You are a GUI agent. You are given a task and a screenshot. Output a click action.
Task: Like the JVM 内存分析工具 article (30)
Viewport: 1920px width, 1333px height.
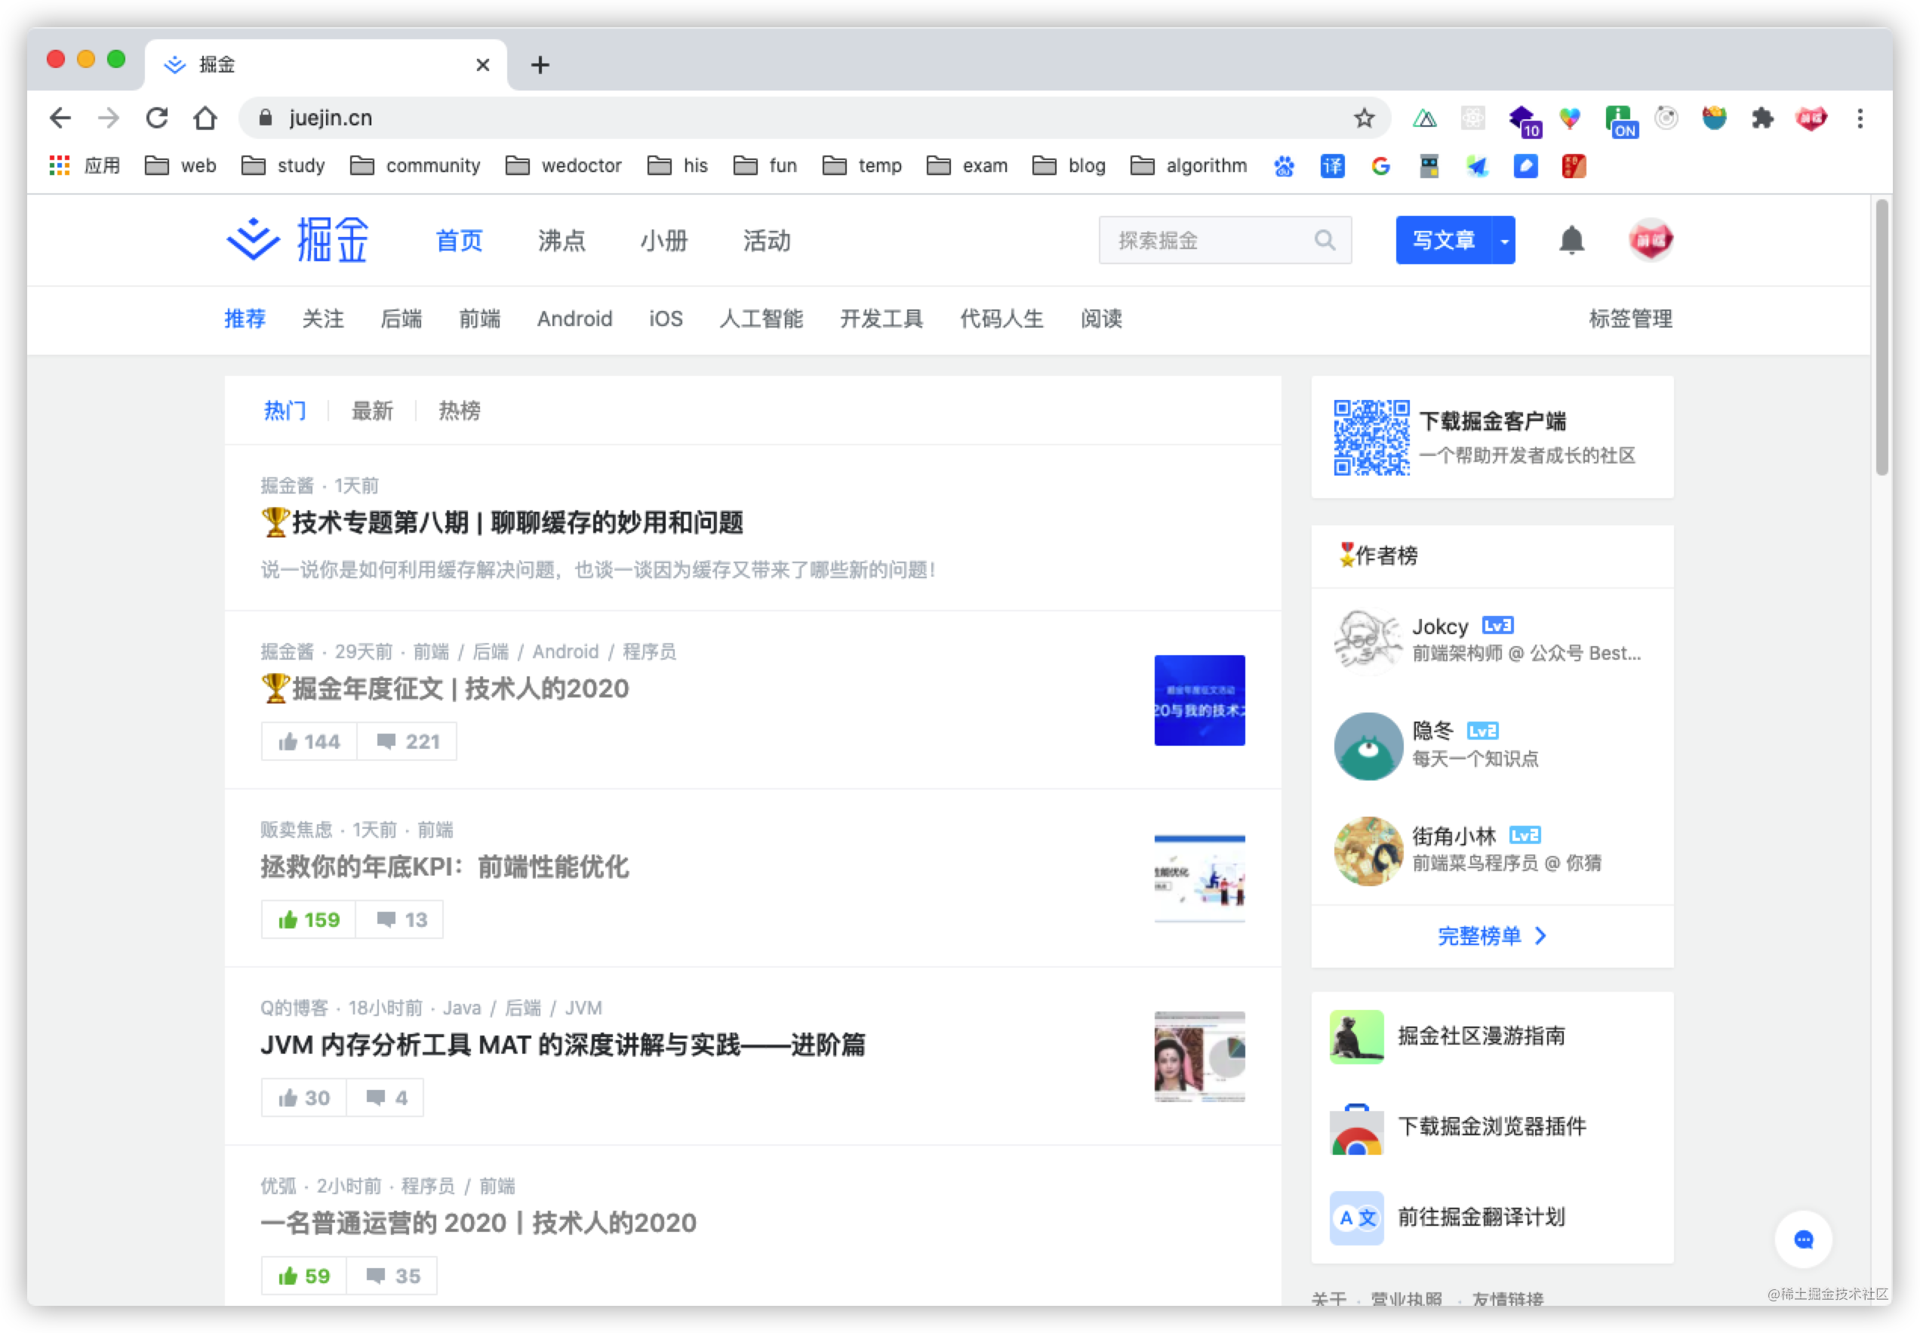click(303, 1097)
